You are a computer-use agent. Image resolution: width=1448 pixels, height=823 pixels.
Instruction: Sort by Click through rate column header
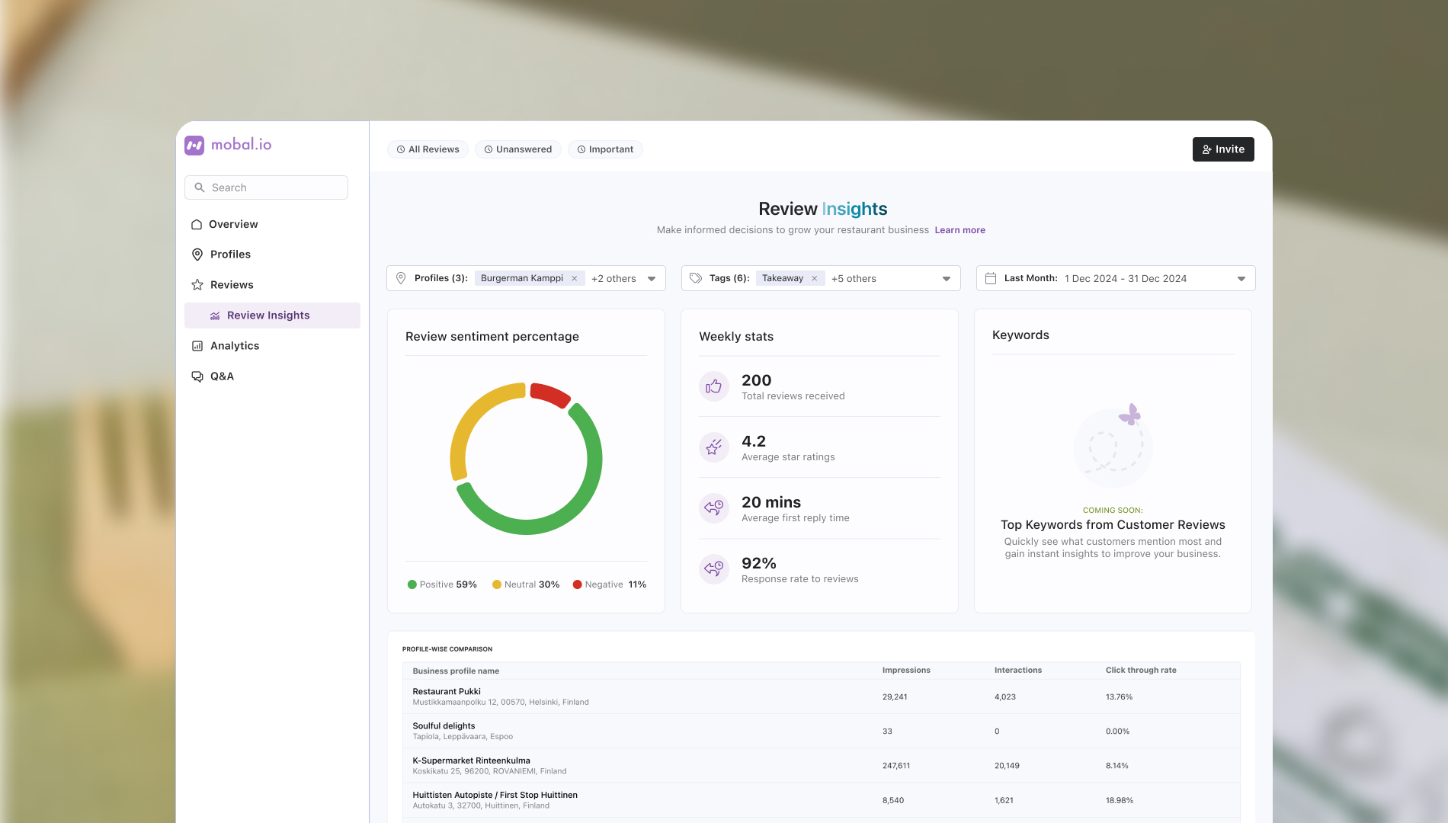[1141, 671]
